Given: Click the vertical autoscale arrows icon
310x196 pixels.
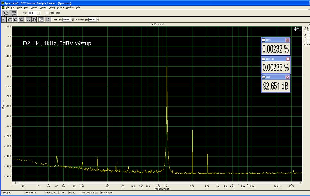Looking at the screenshot, I should click(48, 20).
